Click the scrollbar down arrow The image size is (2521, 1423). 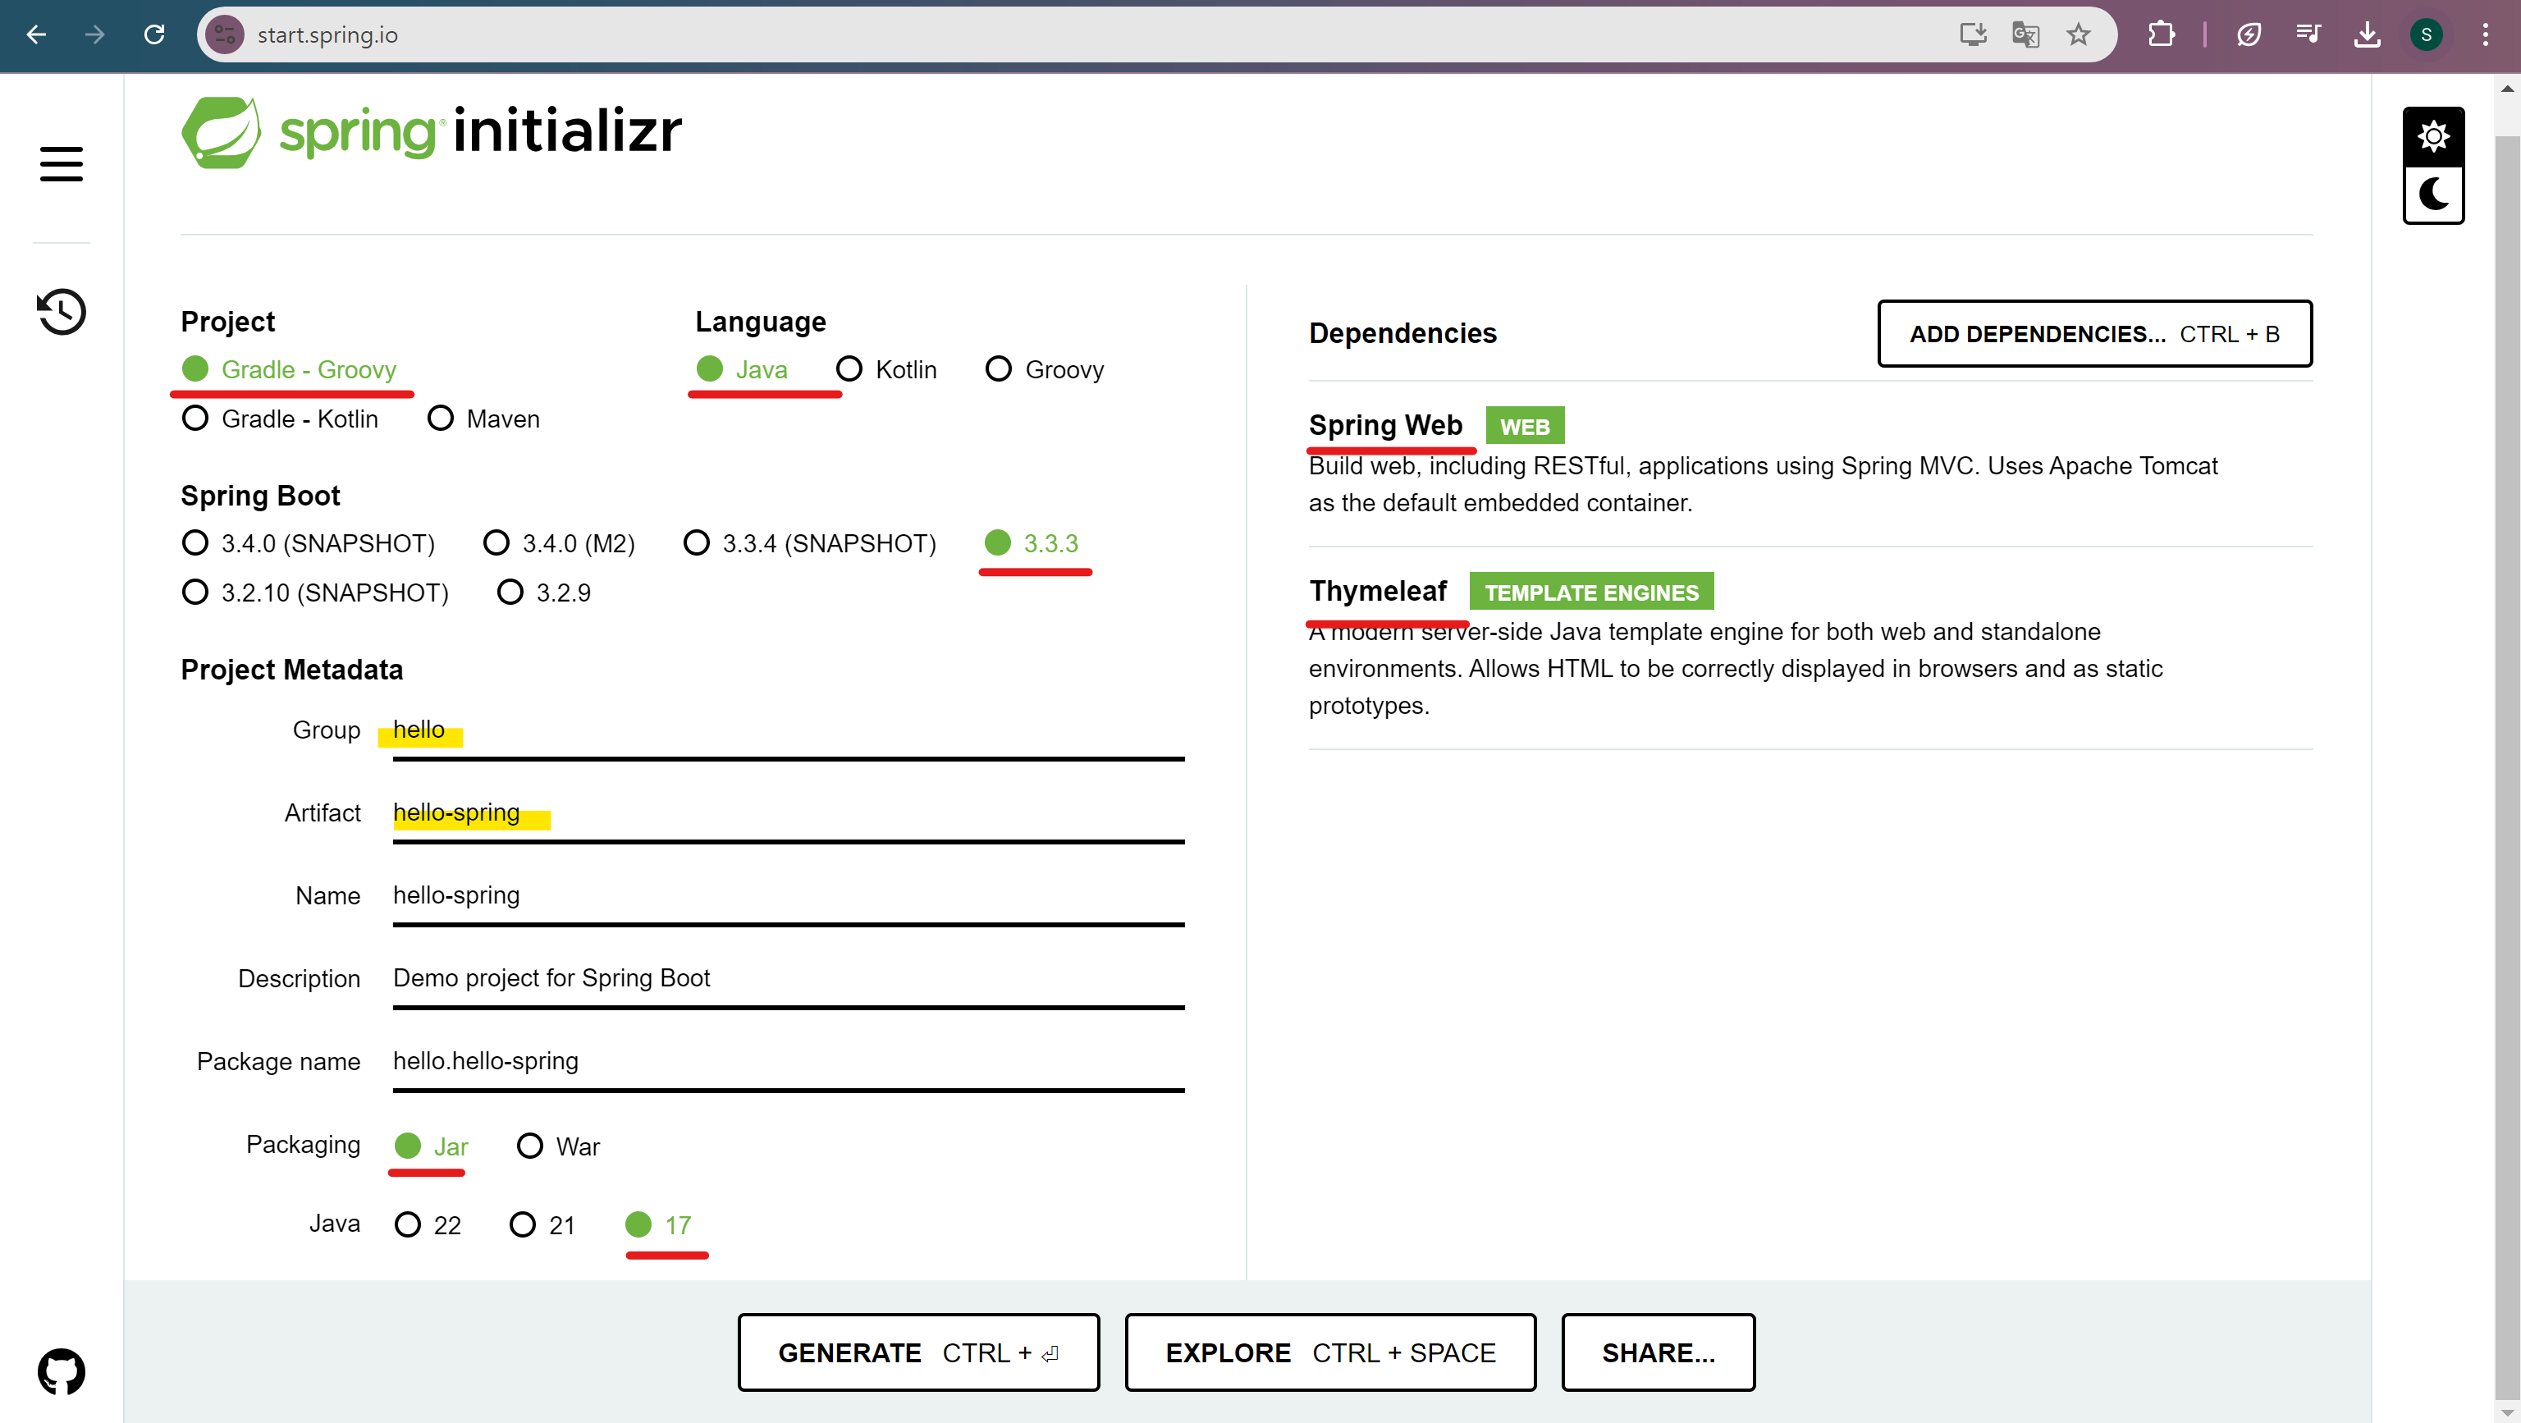click(2507, 1412)
